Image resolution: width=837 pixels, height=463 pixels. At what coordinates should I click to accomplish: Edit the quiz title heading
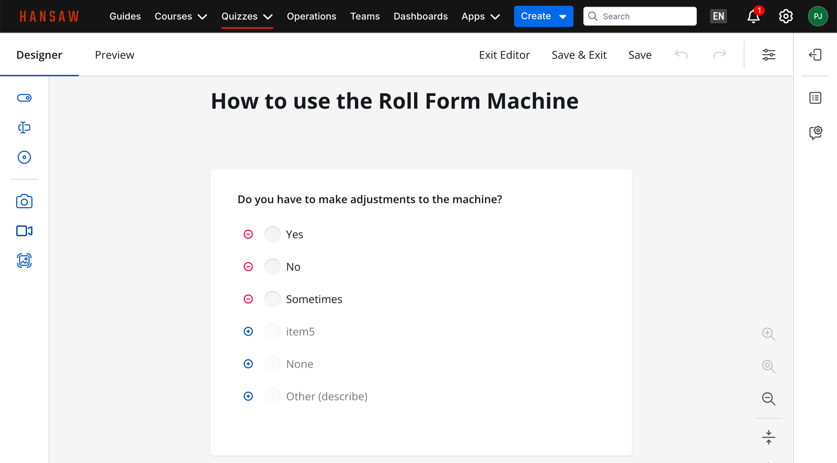(x=395, y=101)
